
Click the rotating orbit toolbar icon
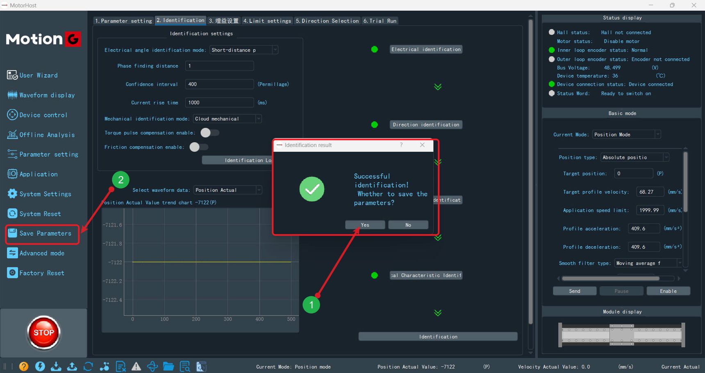point(152,366)
